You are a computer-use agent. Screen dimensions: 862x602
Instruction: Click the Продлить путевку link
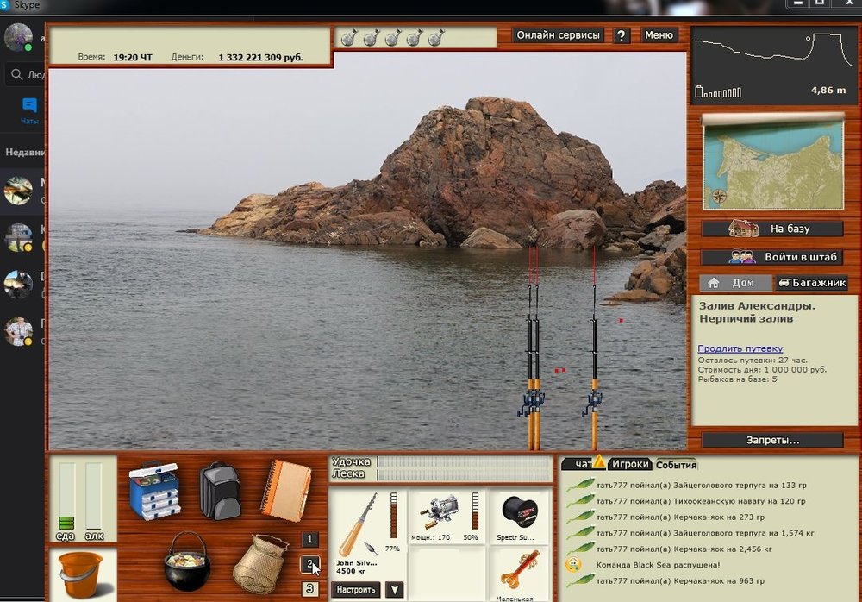[x=740, y=348]
